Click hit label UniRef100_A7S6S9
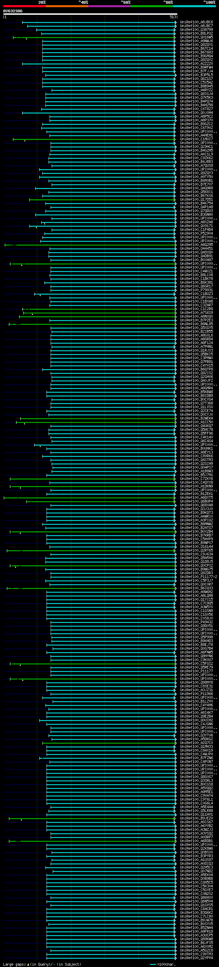Image resolution: width=219 pixels, height=967 pixels. coord(196,313)
